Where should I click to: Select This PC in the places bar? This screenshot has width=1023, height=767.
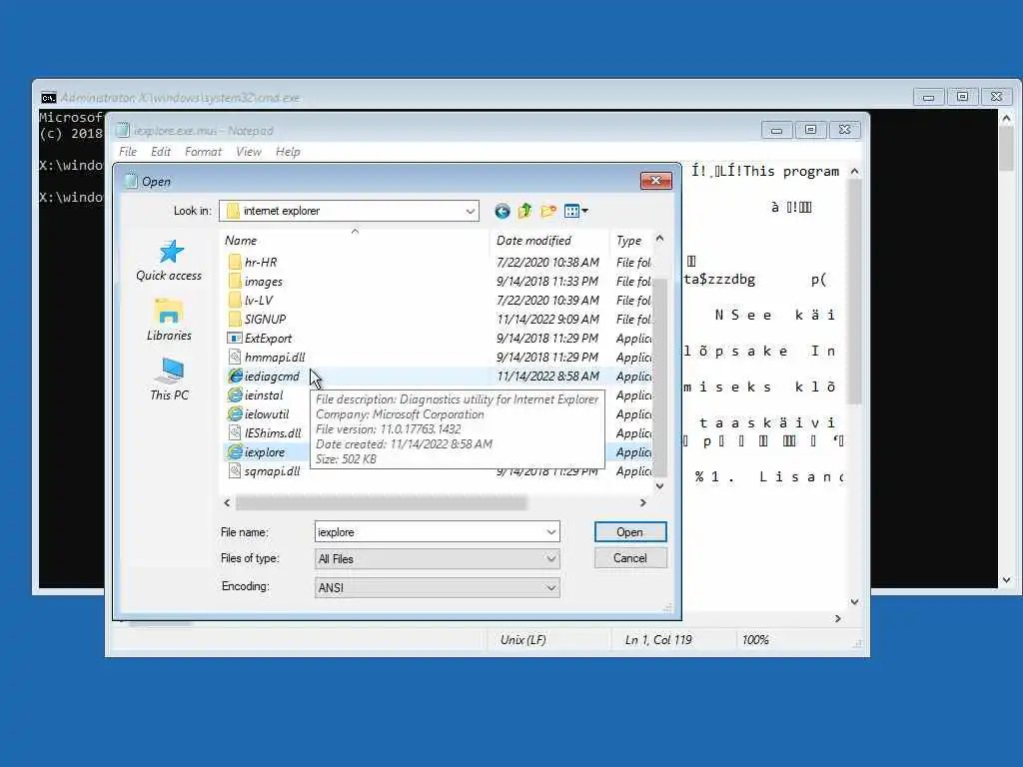pyautogui.click(x=169, y=380)
